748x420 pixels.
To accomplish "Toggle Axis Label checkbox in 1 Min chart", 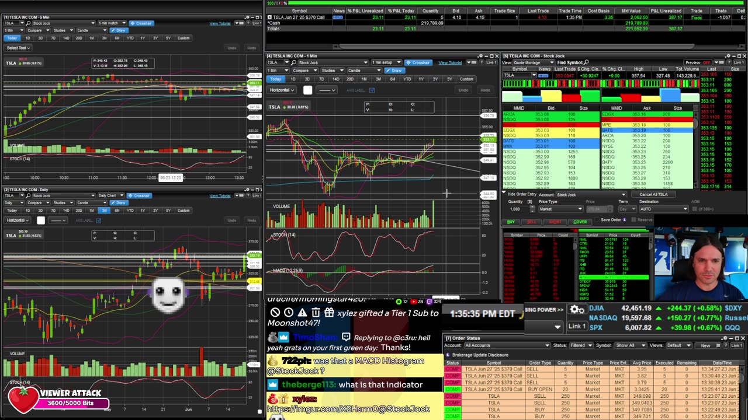I will click(372, 90).
